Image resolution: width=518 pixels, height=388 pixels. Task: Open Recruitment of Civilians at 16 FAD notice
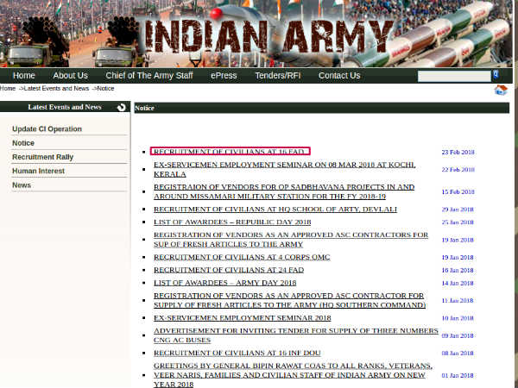pyautogui.click(x=229, y=152)
